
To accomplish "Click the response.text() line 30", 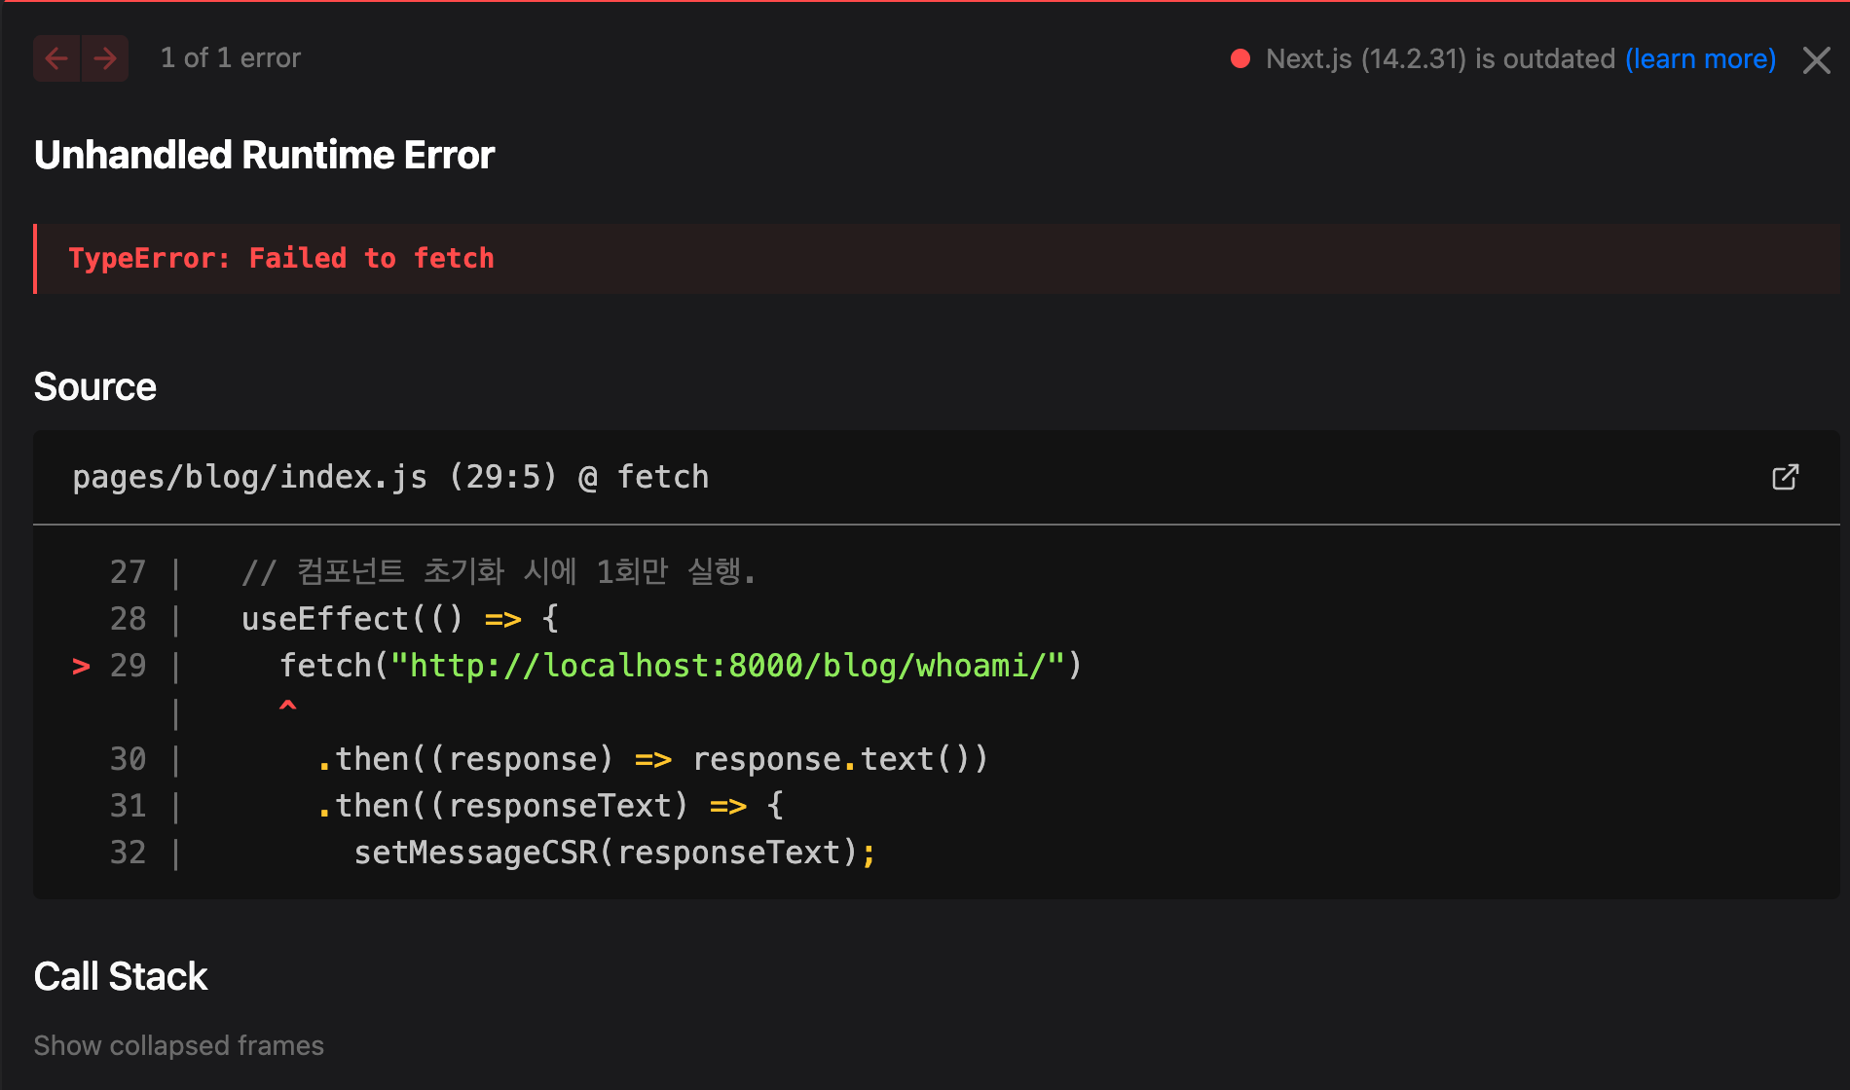I will [x=652, y=759].
